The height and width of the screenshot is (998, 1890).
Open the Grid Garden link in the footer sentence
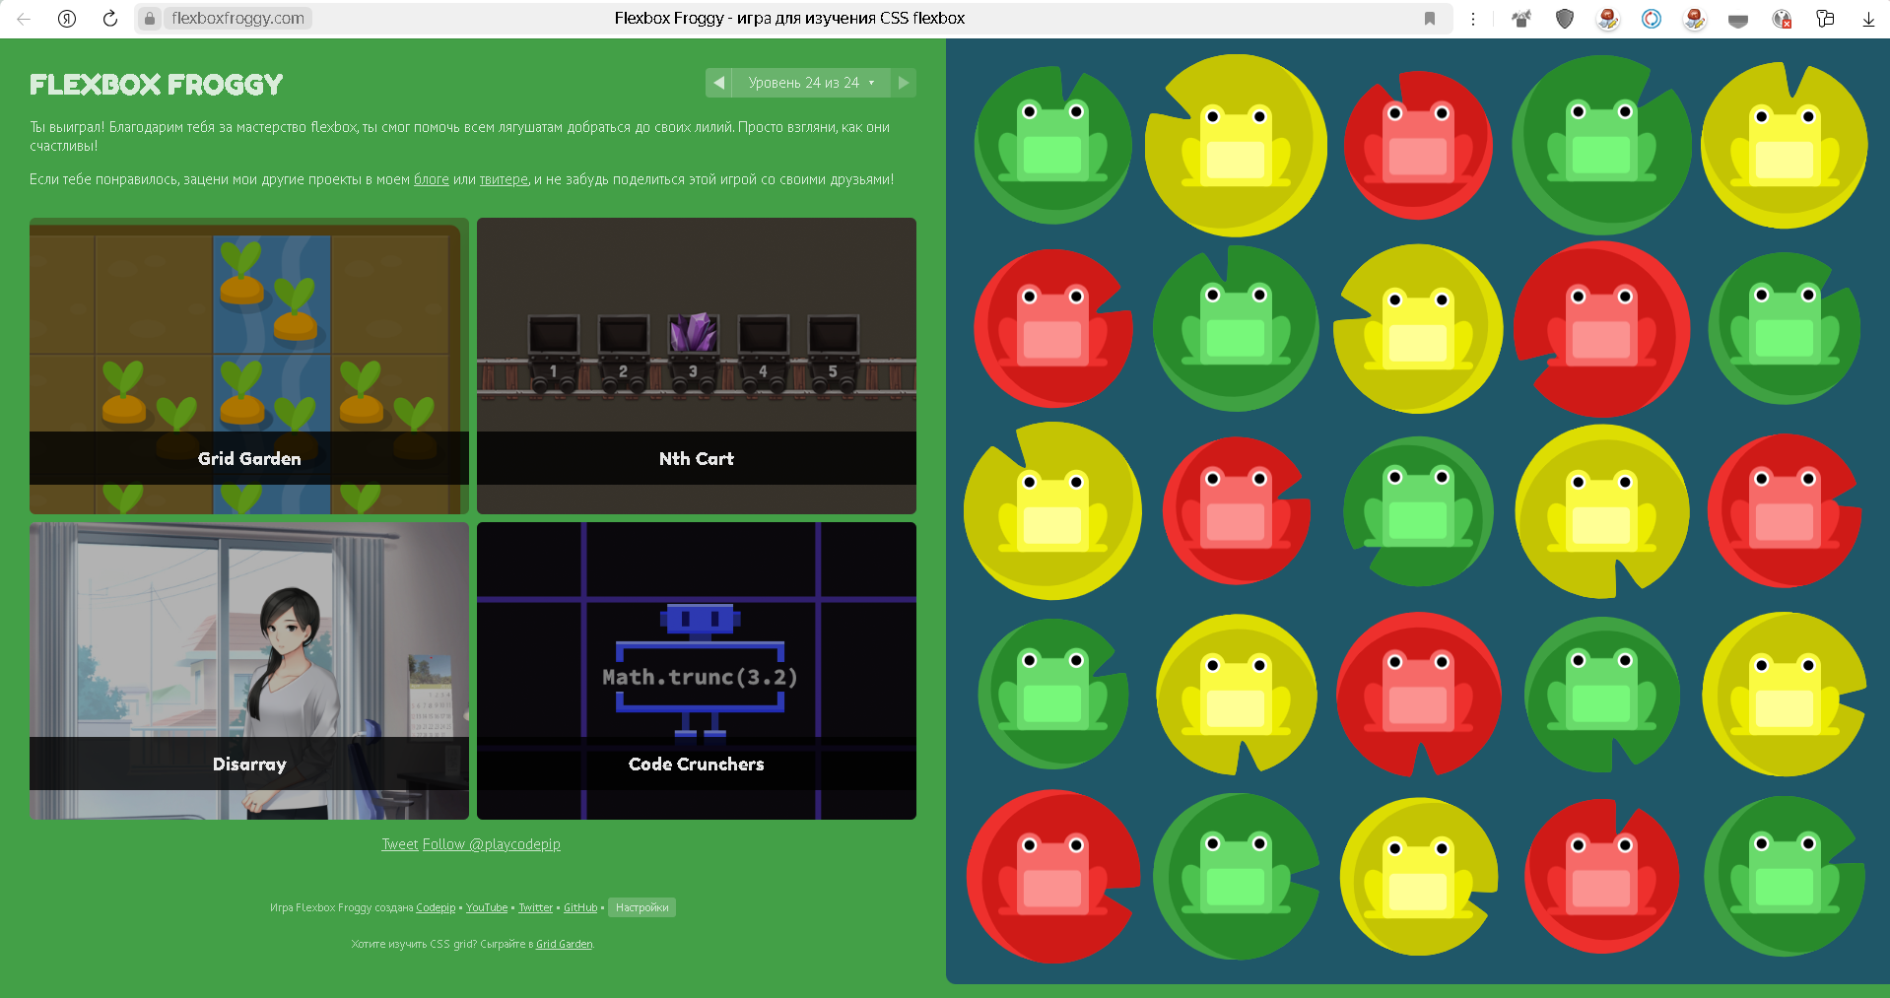[565, 944]
